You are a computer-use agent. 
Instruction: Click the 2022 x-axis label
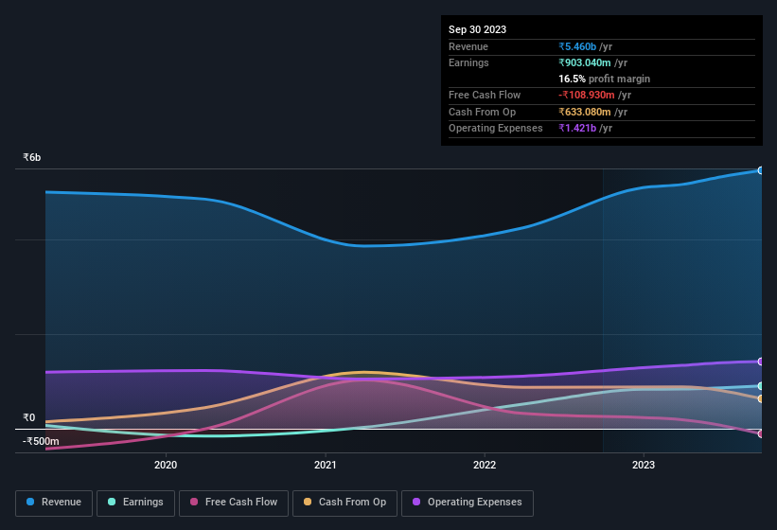[485, 465]
